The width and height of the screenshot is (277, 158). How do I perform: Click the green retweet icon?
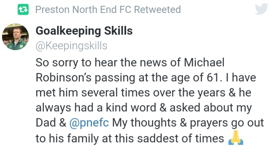(x=23, y=9)
